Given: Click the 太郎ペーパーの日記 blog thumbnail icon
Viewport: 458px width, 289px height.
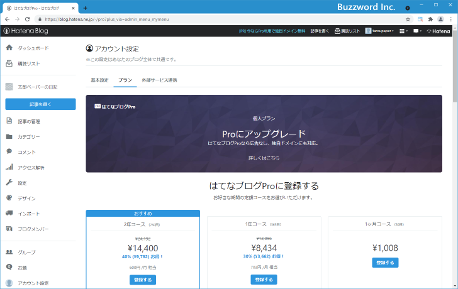Looking at the screenshot, I should pyautogui.click(x=9, y=87).
